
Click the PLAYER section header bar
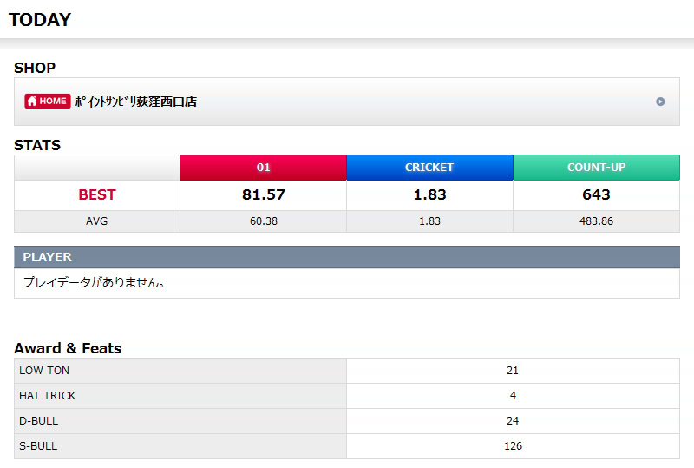pyautogui.click(x=347, y=257)
